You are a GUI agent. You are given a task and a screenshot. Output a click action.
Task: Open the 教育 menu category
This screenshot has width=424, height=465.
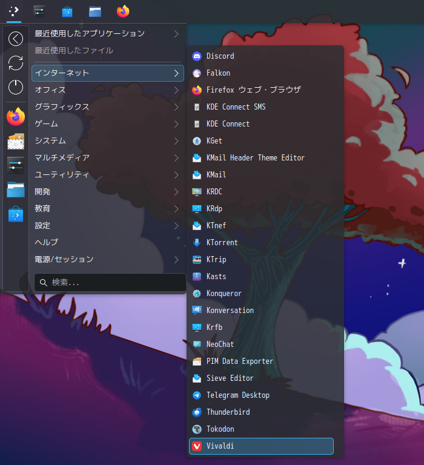pos(108,209)
